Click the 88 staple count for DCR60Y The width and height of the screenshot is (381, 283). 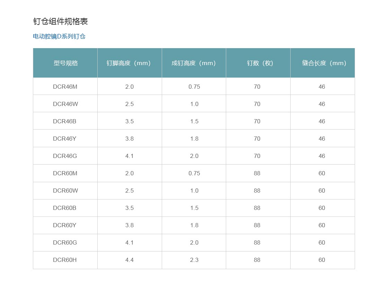point(257,225)
